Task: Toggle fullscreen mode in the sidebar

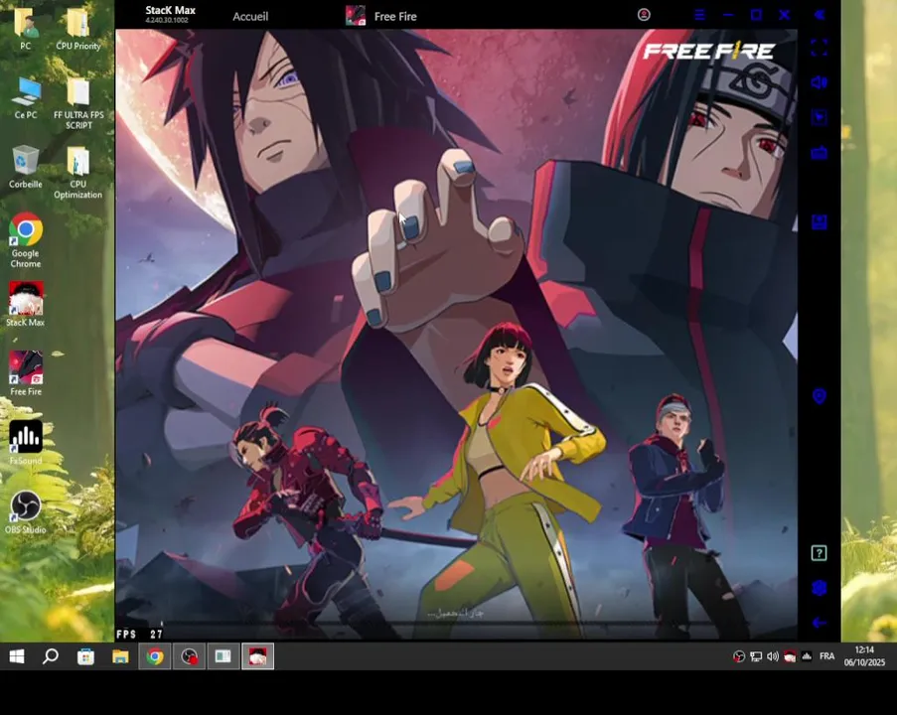Action: pos(820,48)
